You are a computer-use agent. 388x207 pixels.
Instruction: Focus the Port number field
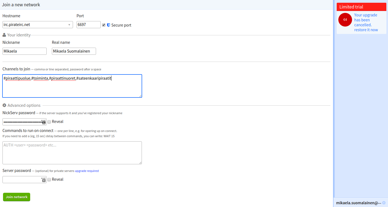(x=88, y=25)
